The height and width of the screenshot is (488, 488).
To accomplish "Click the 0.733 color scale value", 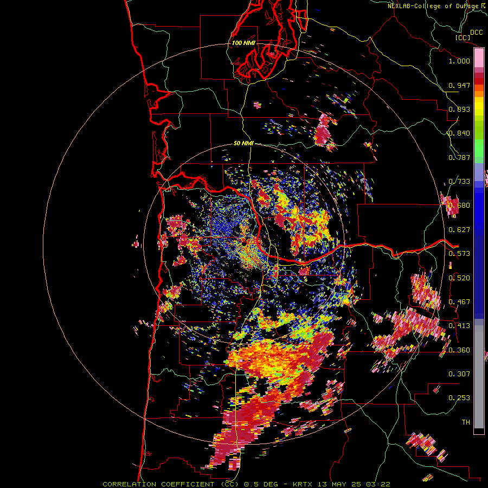I will (459, 182).
